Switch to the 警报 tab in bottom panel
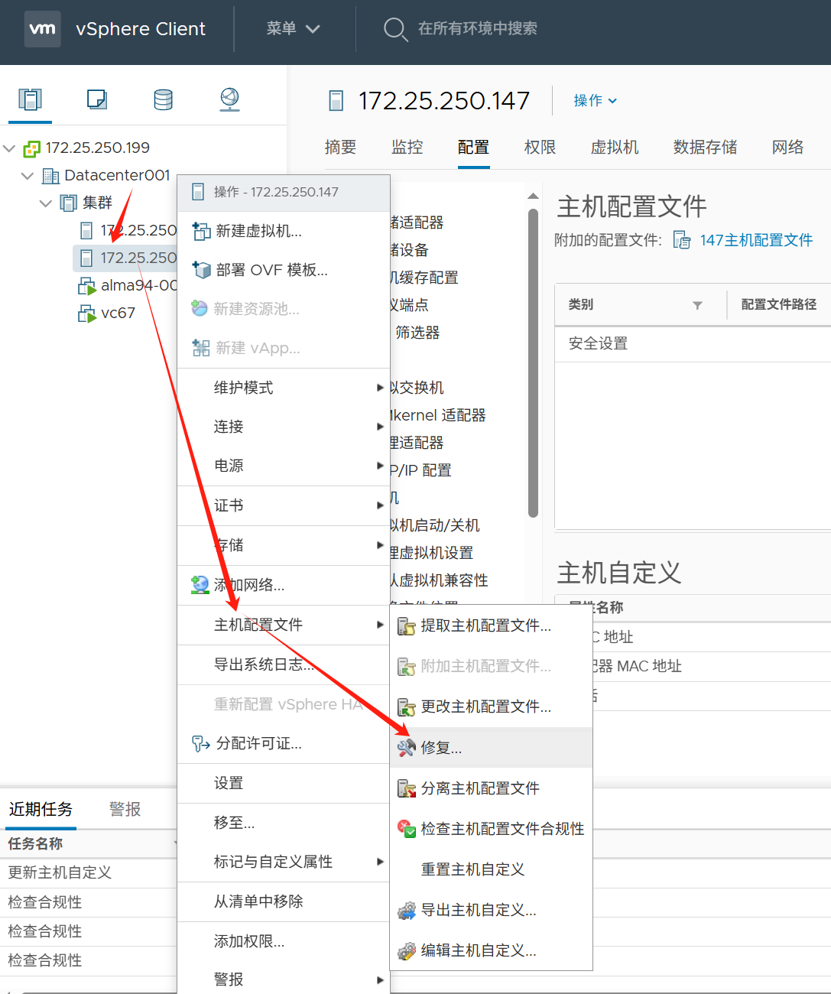The image size is (831, 994). [x=125, y=809]
